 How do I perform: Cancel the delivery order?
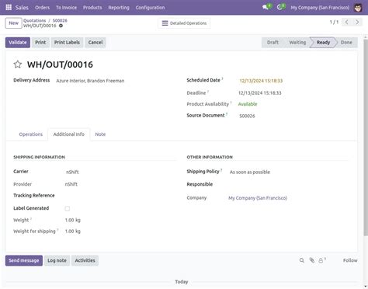click(95, 43)
